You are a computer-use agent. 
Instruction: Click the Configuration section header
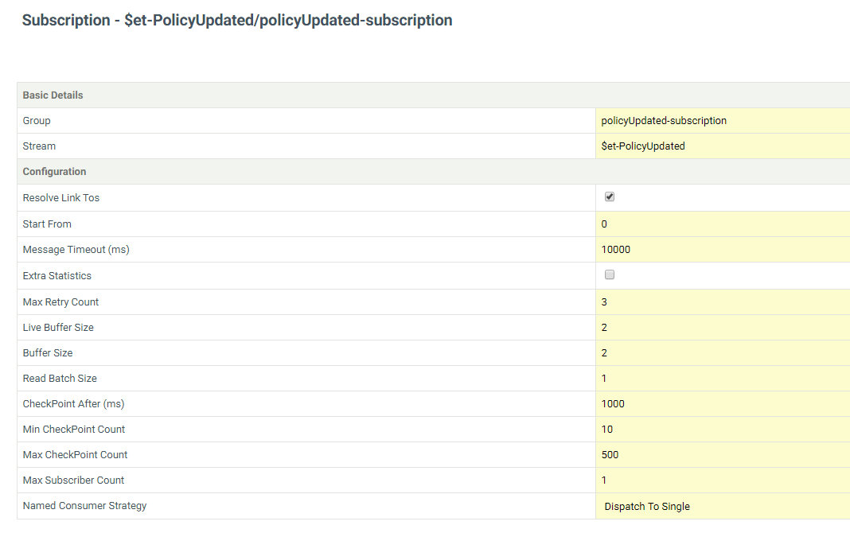click(x=54, y=171)
